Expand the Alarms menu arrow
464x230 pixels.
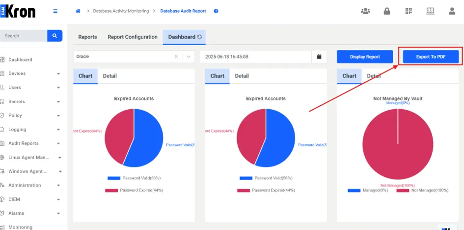(58, 213)
